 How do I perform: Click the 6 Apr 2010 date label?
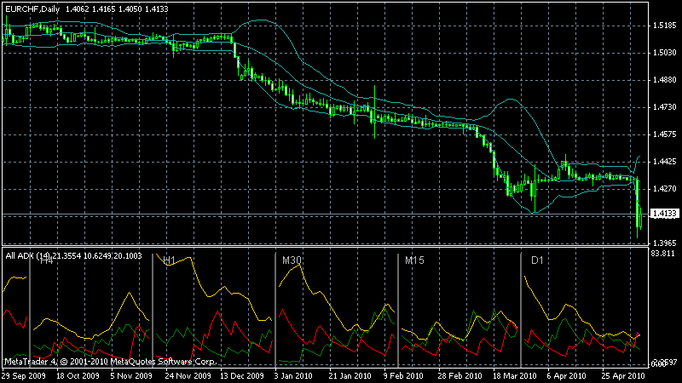566,376
